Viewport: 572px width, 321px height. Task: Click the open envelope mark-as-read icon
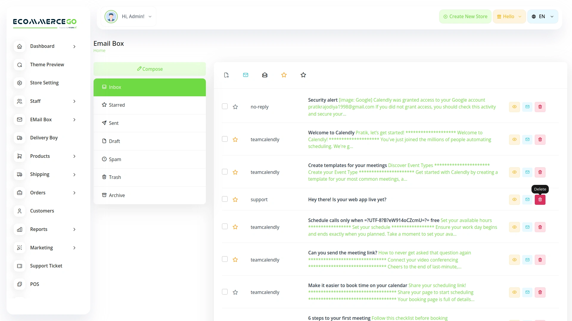point(265,75)
